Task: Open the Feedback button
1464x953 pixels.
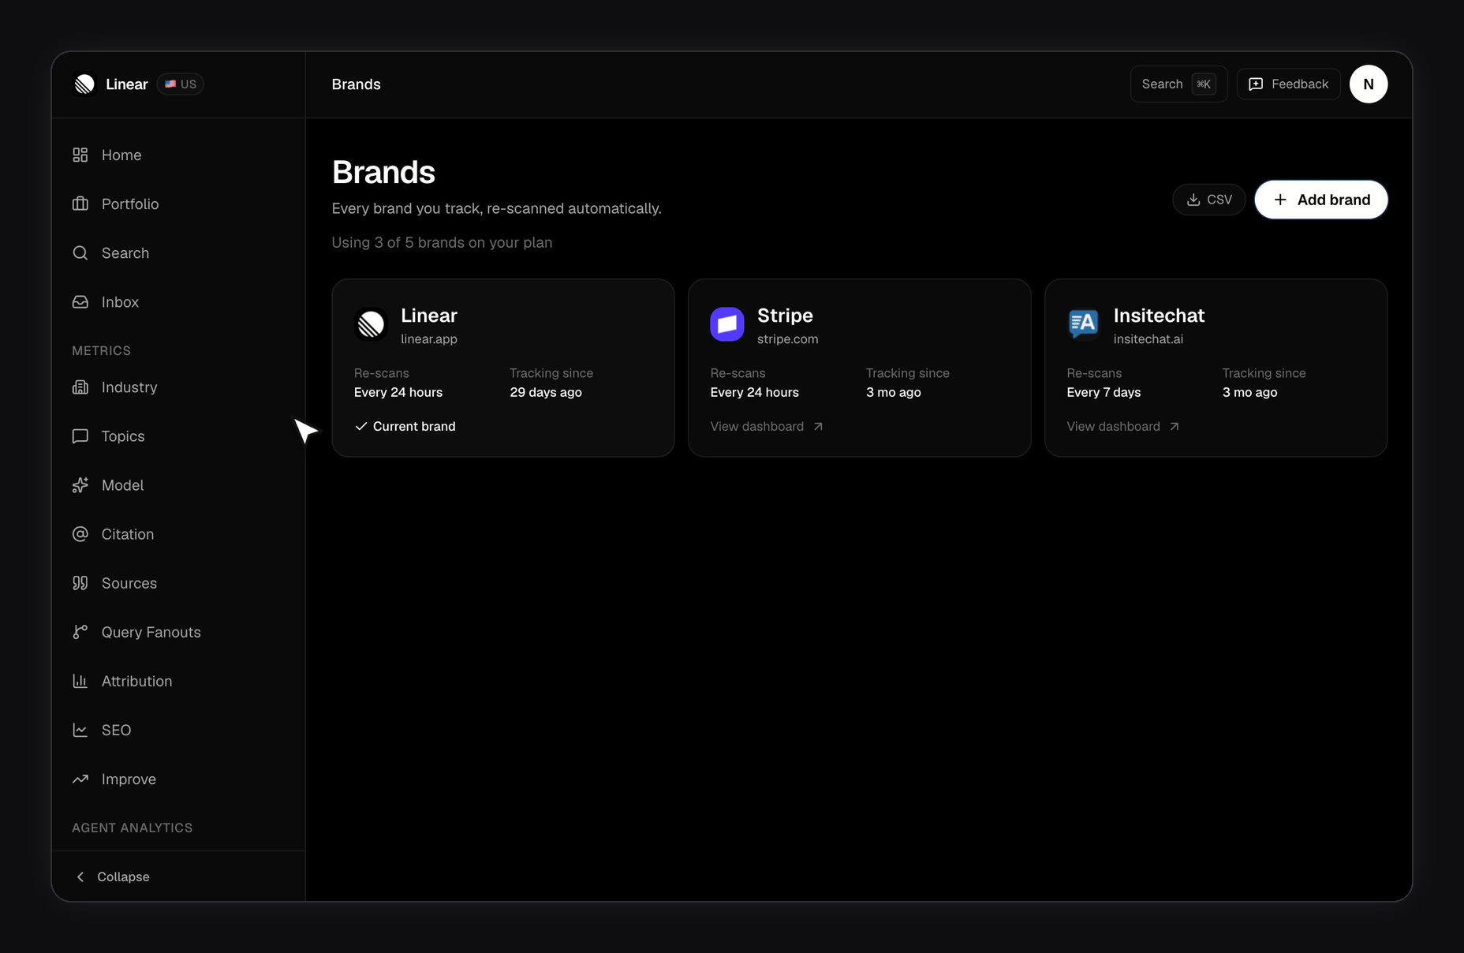Action: [x=1288, y=84]
